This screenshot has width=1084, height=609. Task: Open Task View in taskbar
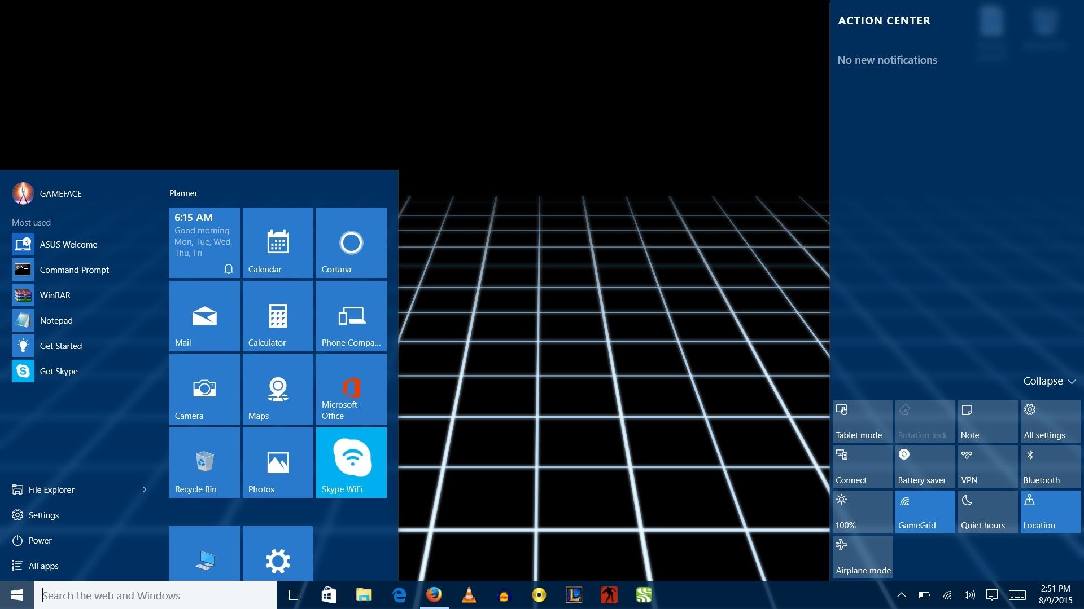tap(294, 595)
